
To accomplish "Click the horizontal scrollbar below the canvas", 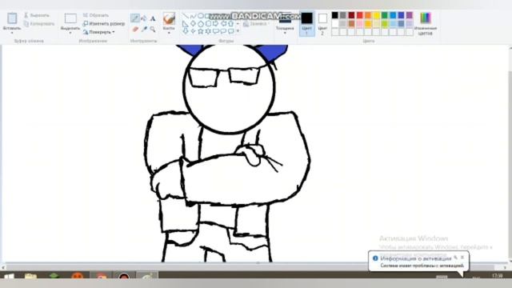I will click(x=254, y=267).
